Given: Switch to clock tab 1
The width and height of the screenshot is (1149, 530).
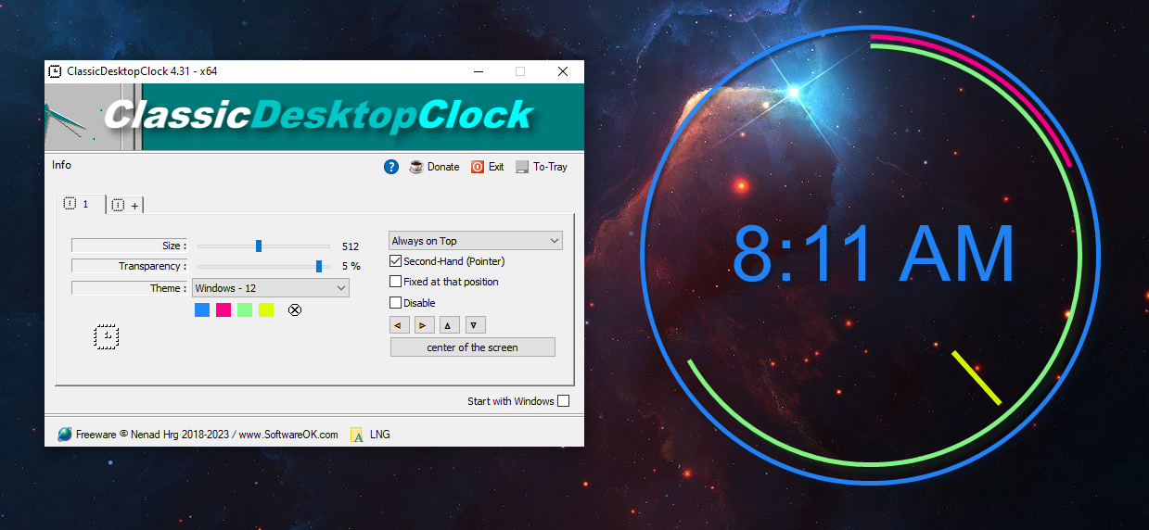Looking at the screenshot, I should coord(80,204).
